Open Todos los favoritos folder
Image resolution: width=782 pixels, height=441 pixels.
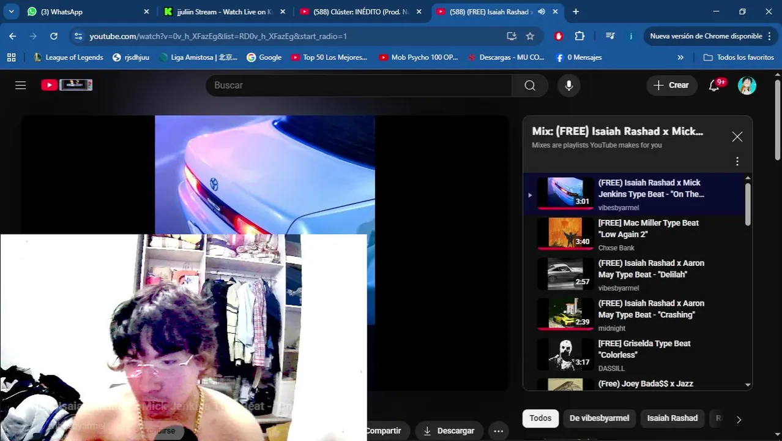[739, 57]
